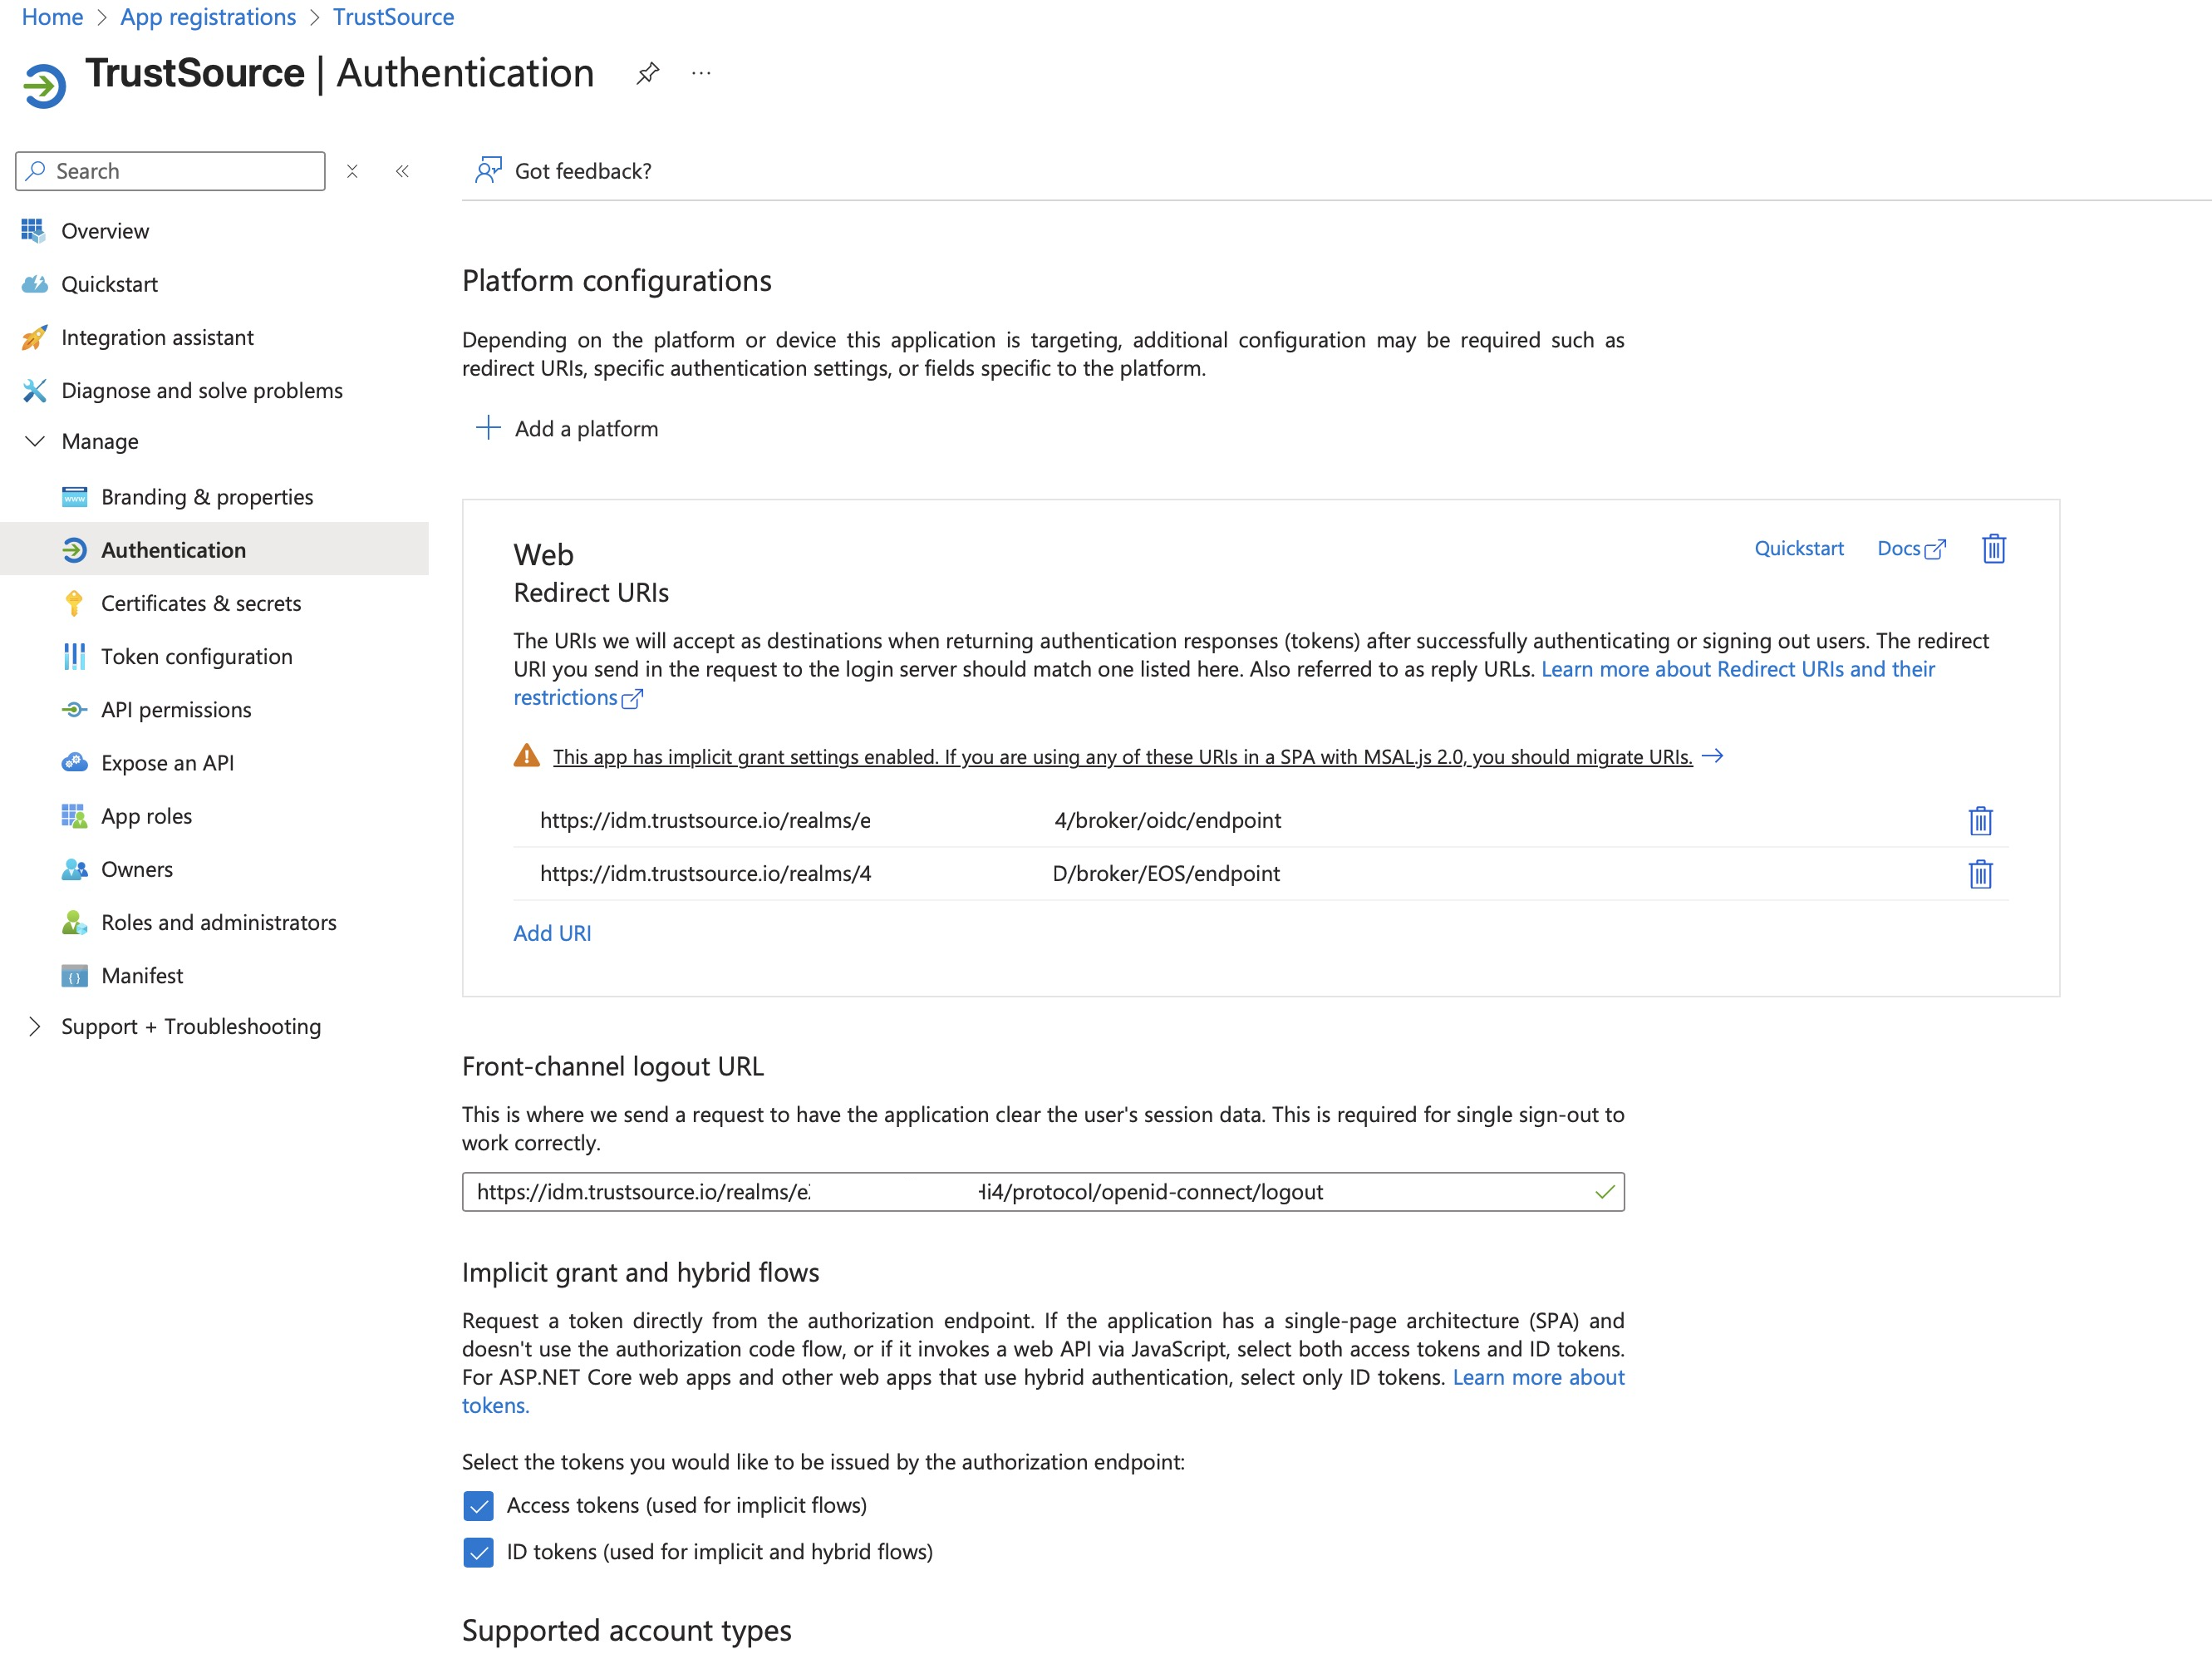Image resolution: width=2212 pixels, height=1659 pixels.
Task: Delete the Web platform configuration
Action: click(x=1993, y=548)
